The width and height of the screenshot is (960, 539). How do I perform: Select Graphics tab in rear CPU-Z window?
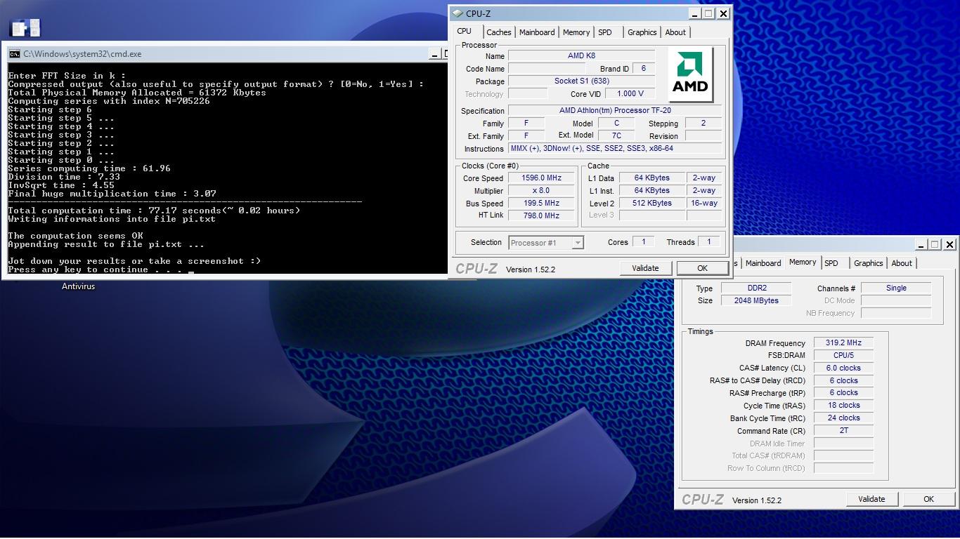point(869,263)
